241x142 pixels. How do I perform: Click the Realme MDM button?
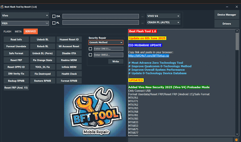[x=69, y=60]
